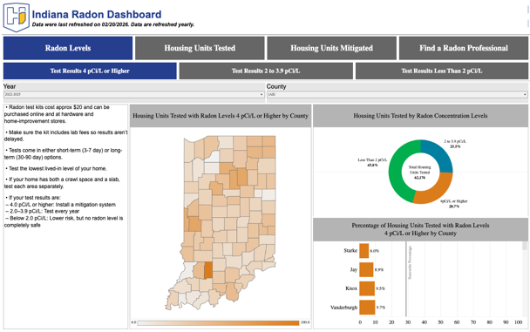Click the 'Below 2.0 pCi/L: Lower risk' line
The width and height of the screenshot is (530, 332).
coord(64,221)
